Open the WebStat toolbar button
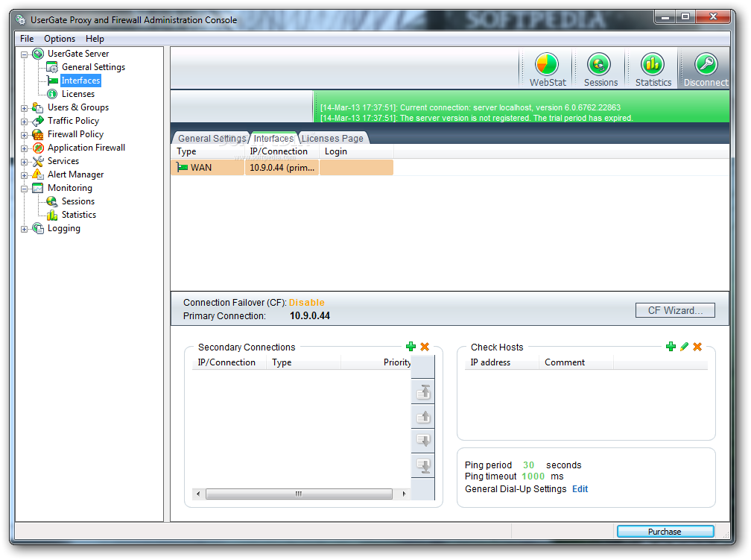The image size is (751, 560). (547, 69)
